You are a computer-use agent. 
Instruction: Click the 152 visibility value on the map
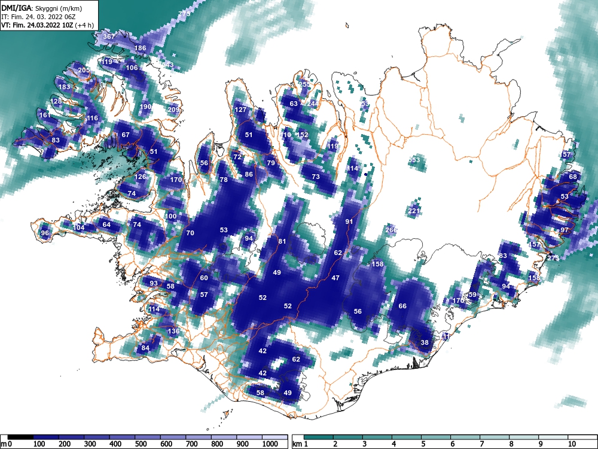[x=303, y=135]
